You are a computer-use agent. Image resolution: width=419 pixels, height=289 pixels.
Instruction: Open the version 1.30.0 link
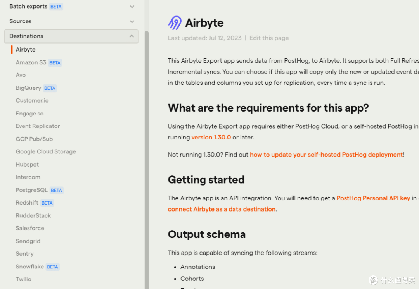pos(211,137)
